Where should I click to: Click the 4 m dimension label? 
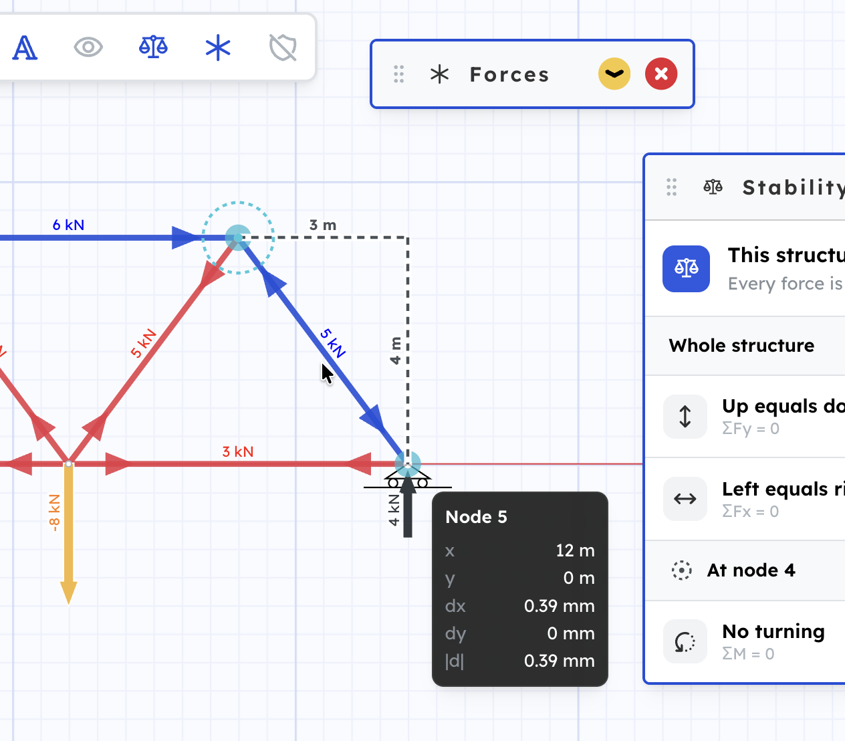396,350
